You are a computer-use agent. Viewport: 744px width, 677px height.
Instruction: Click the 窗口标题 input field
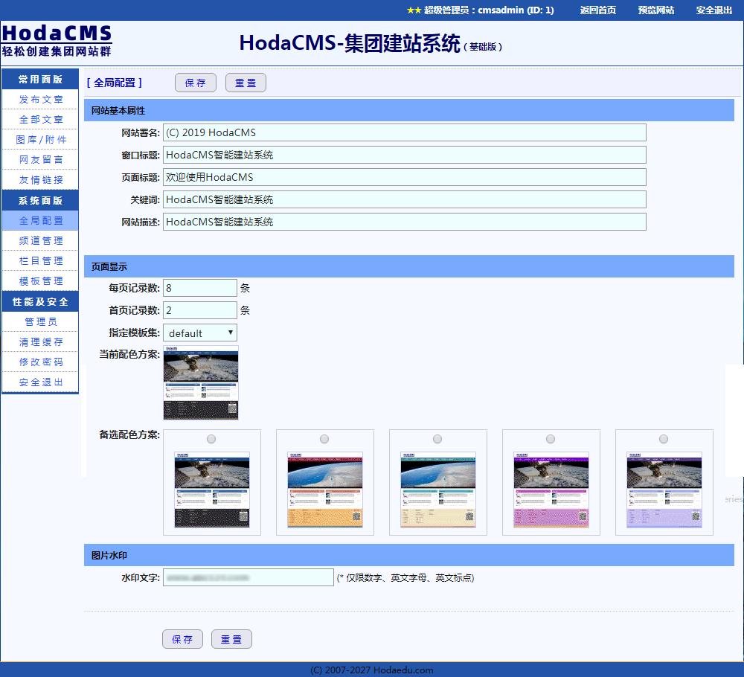[405, 155]
